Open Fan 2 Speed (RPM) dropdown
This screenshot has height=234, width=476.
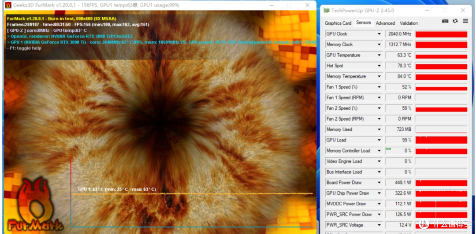(379, 119)
